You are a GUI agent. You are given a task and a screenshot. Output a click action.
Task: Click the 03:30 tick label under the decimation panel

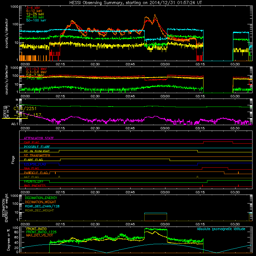pos(235,224)
